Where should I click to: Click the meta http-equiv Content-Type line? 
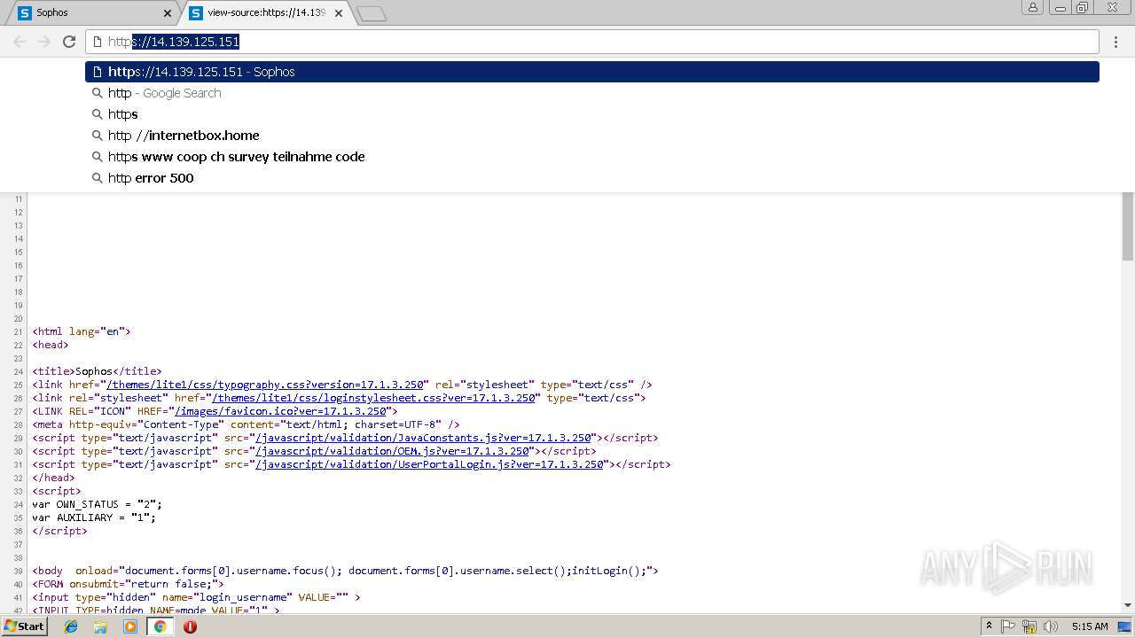246,424
